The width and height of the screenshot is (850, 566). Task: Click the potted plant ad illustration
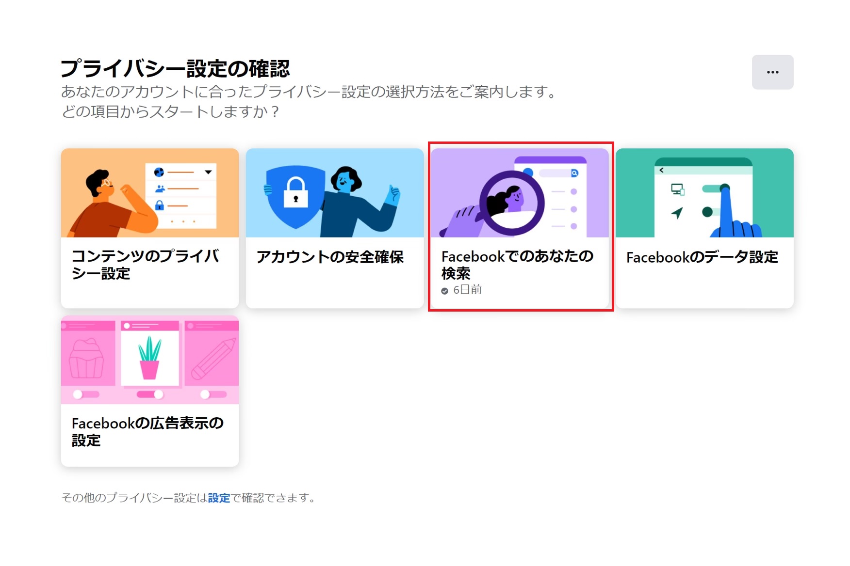(150, 360)
